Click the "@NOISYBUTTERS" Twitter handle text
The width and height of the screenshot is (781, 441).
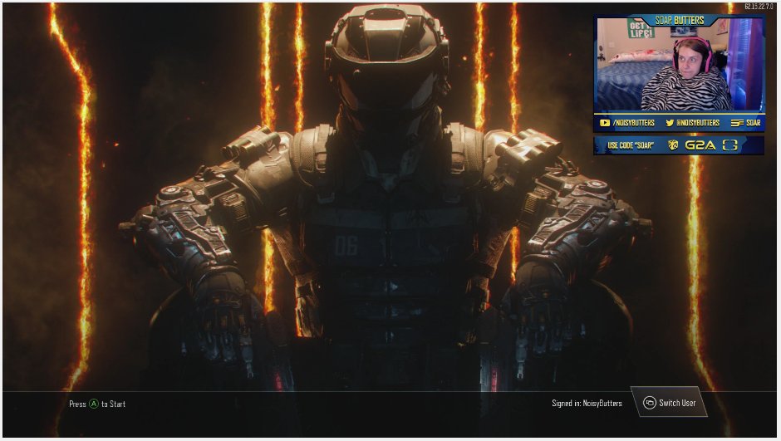698,123
